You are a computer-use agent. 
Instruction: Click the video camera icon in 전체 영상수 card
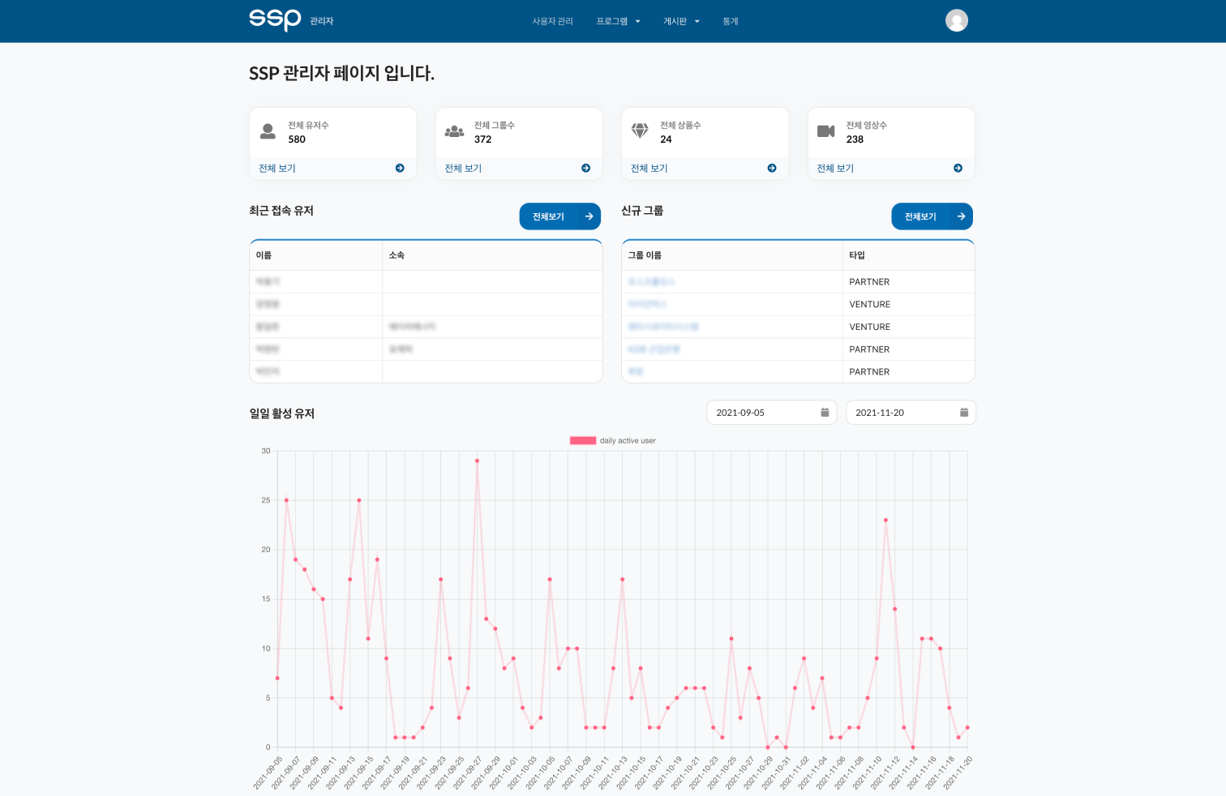point(825,131)
